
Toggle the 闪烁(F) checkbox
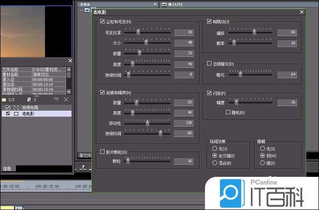[209, 93]
